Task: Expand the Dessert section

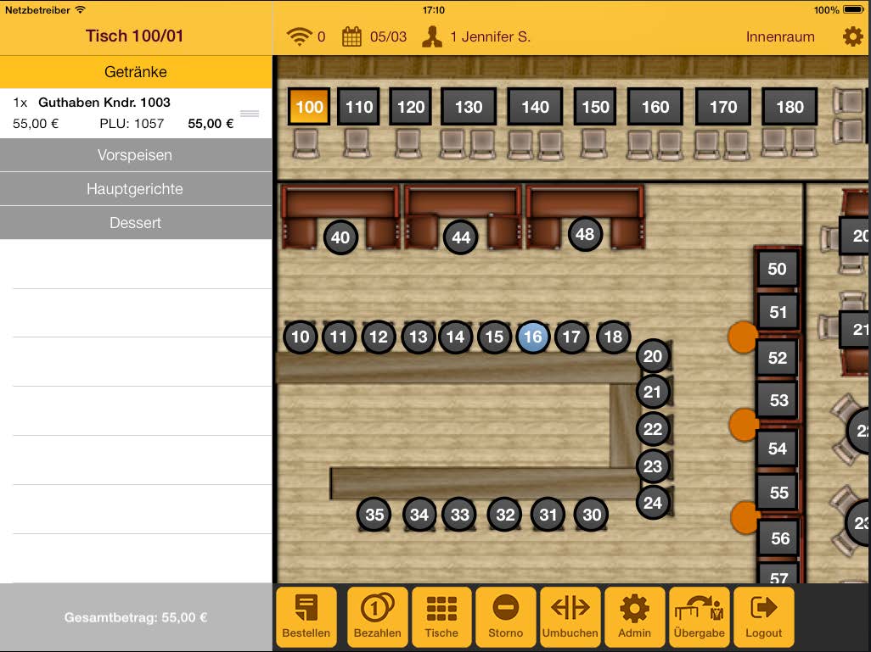Action: click(135, 223)
